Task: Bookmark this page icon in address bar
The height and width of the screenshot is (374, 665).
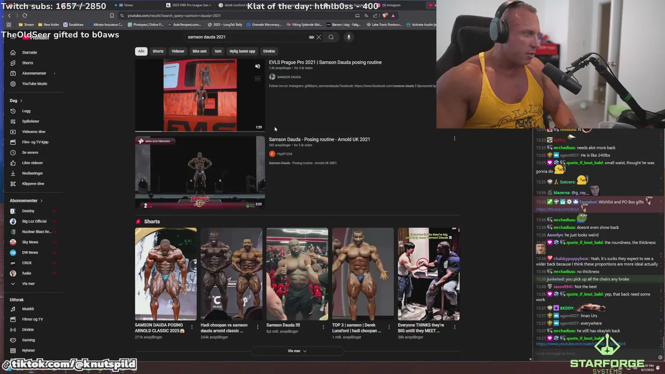Action: click(112, 16)
